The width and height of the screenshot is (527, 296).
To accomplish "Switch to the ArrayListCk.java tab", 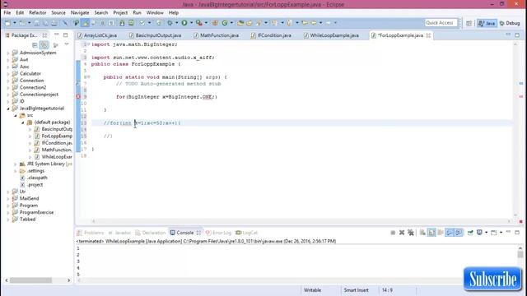I will 97,35.
